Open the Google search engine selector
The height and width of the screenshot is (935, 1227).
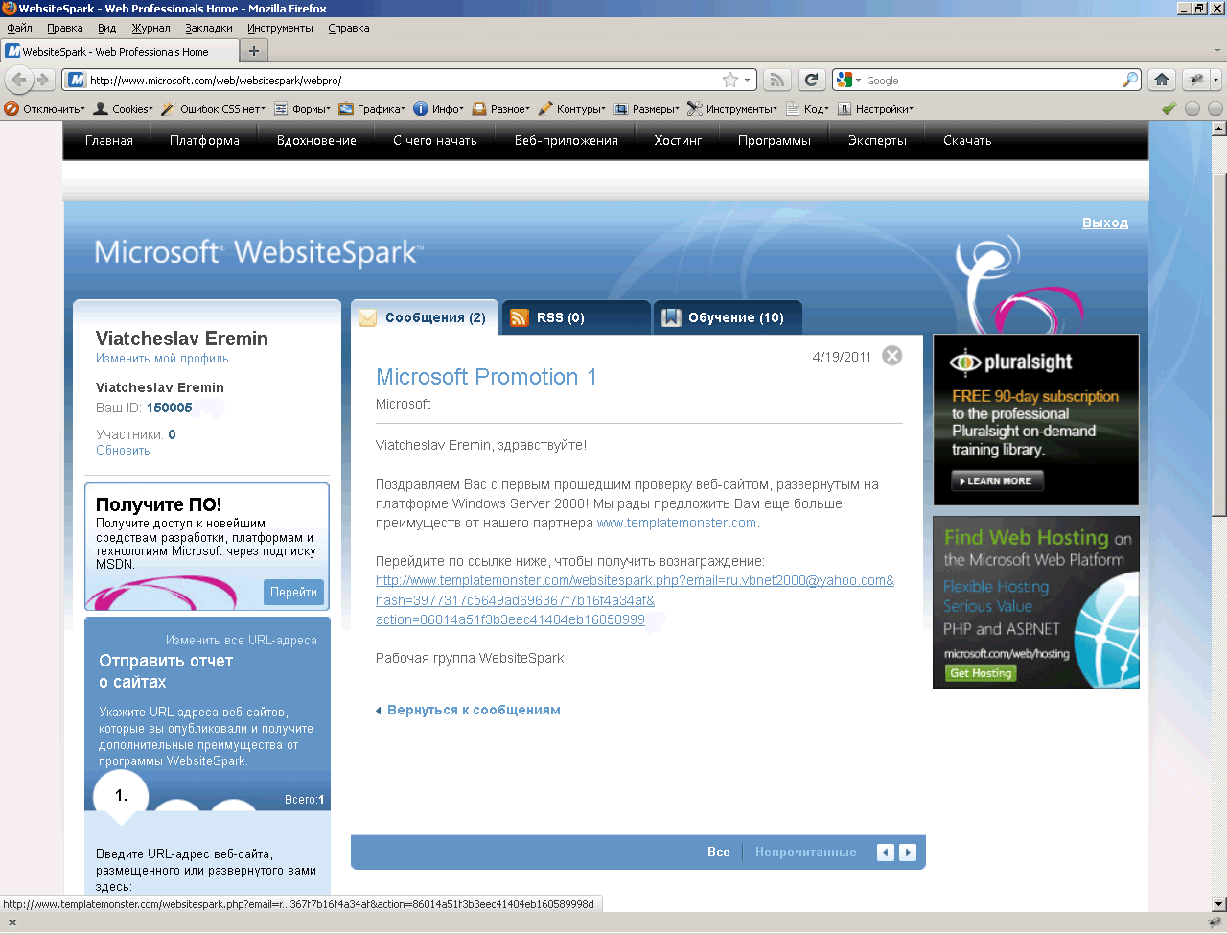[848, 81]
